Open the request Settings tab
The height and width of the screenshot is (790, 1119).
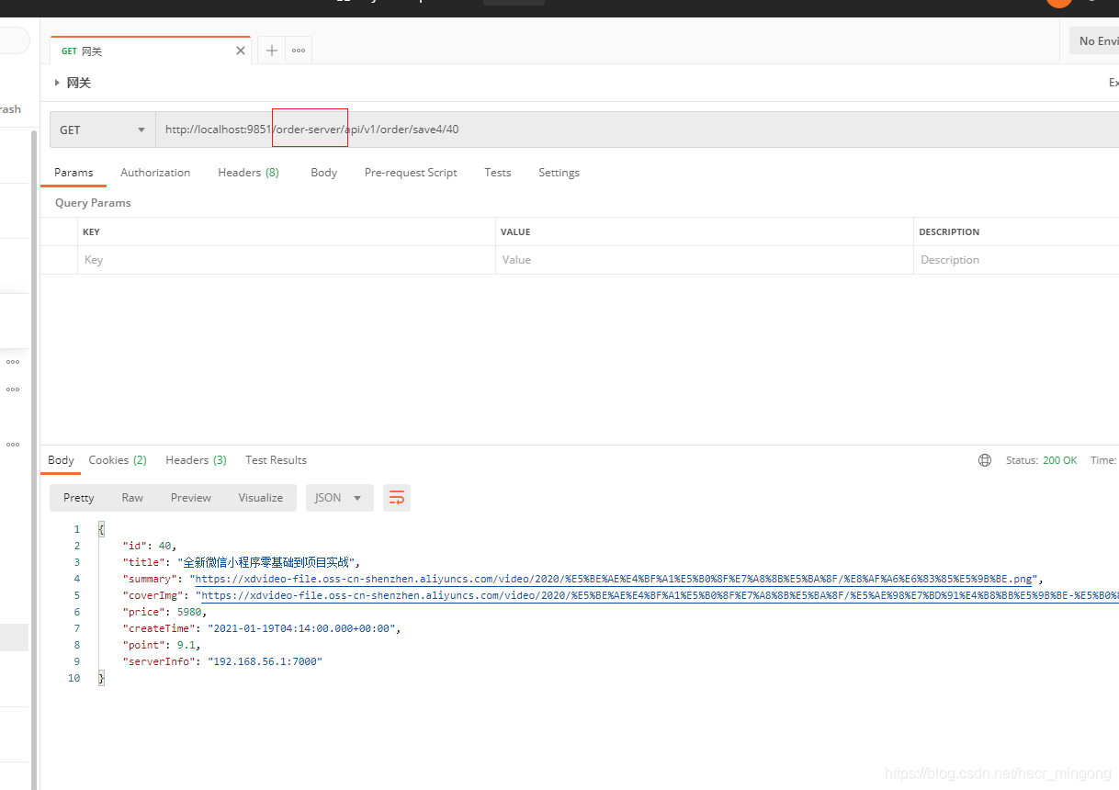[x=559, y=173]
